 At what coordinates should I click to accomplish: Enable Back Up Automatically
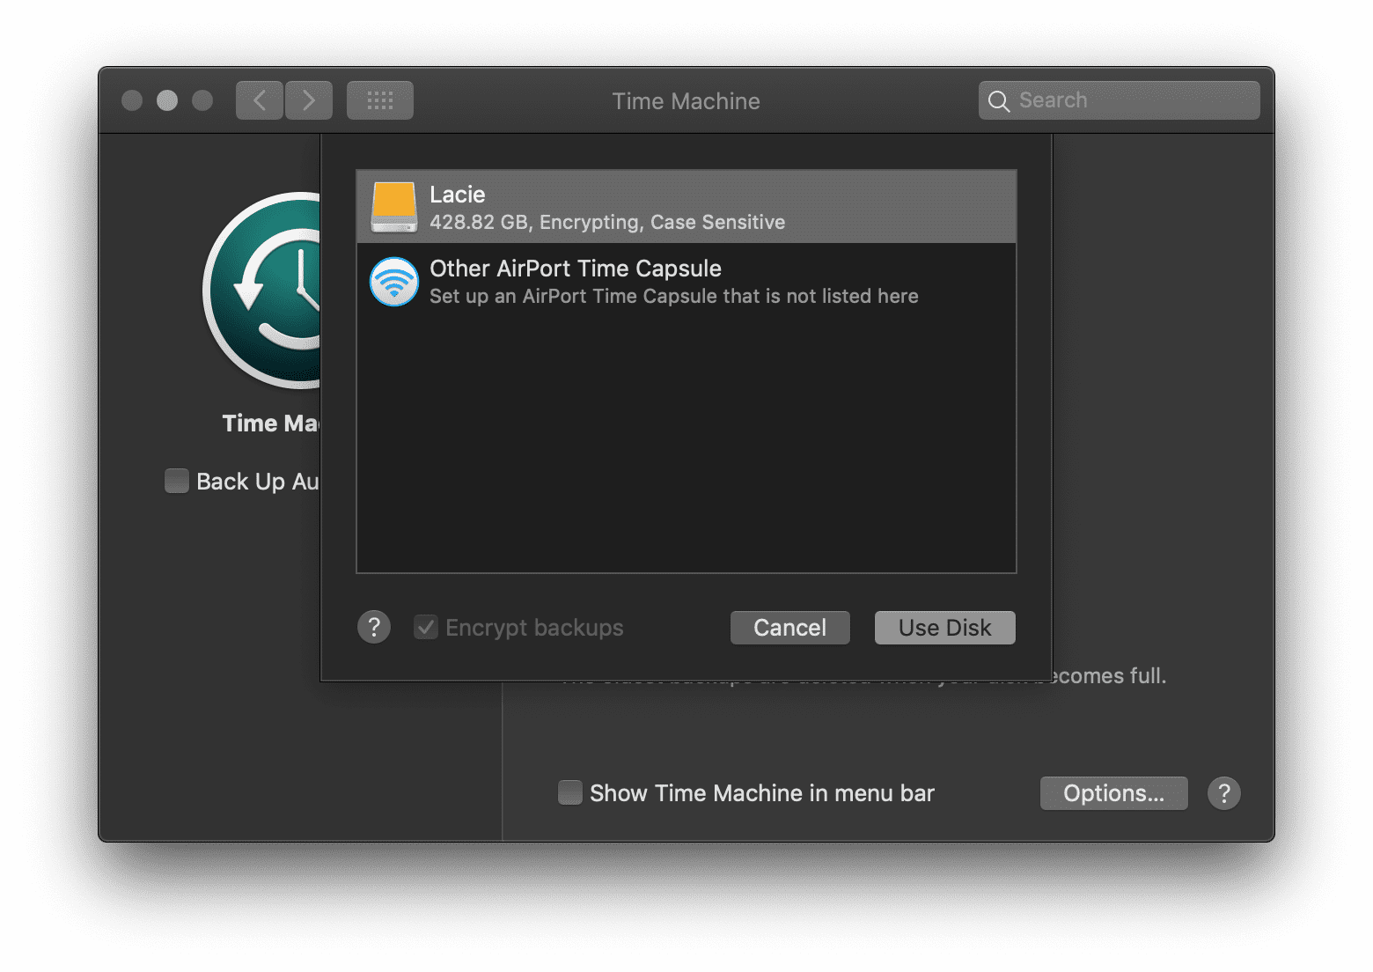pyautogui.click(x=176, y=481)
